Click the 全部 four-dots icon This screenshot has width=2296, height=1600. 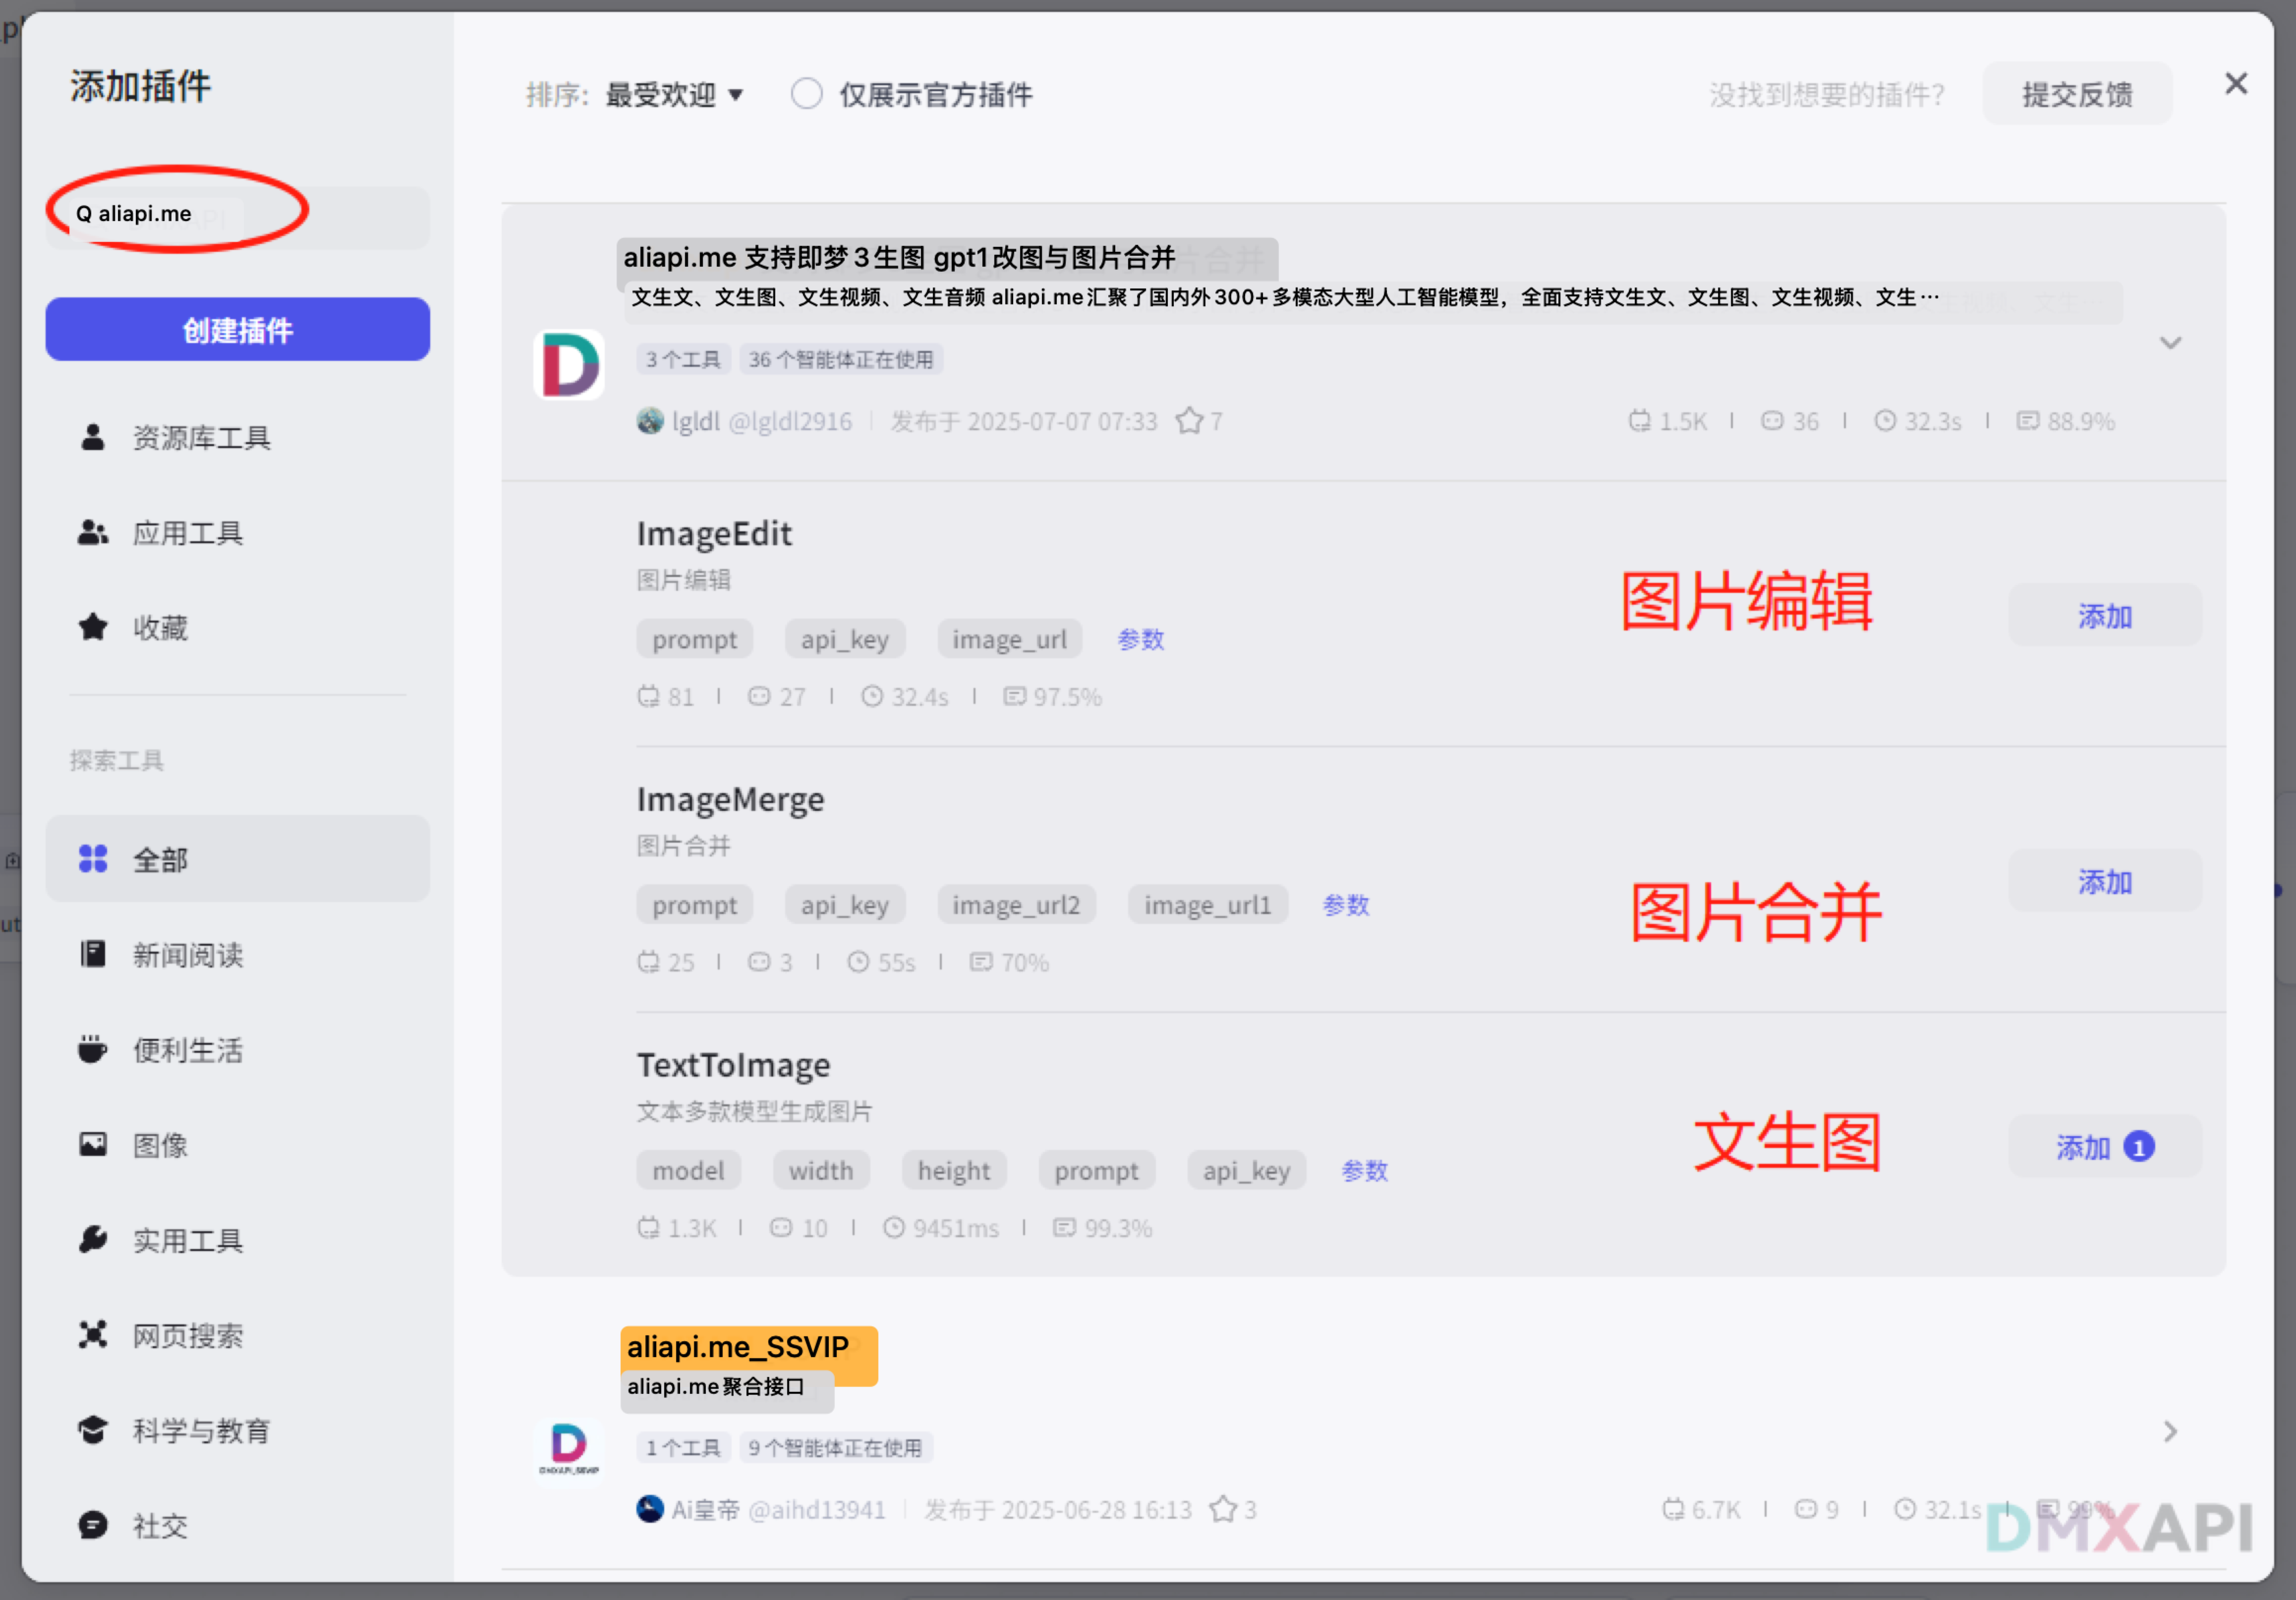point(93,859)
